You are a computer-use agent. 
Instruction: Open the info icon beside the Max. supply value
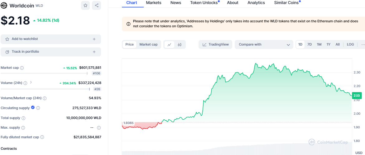(x=99, y=128)
